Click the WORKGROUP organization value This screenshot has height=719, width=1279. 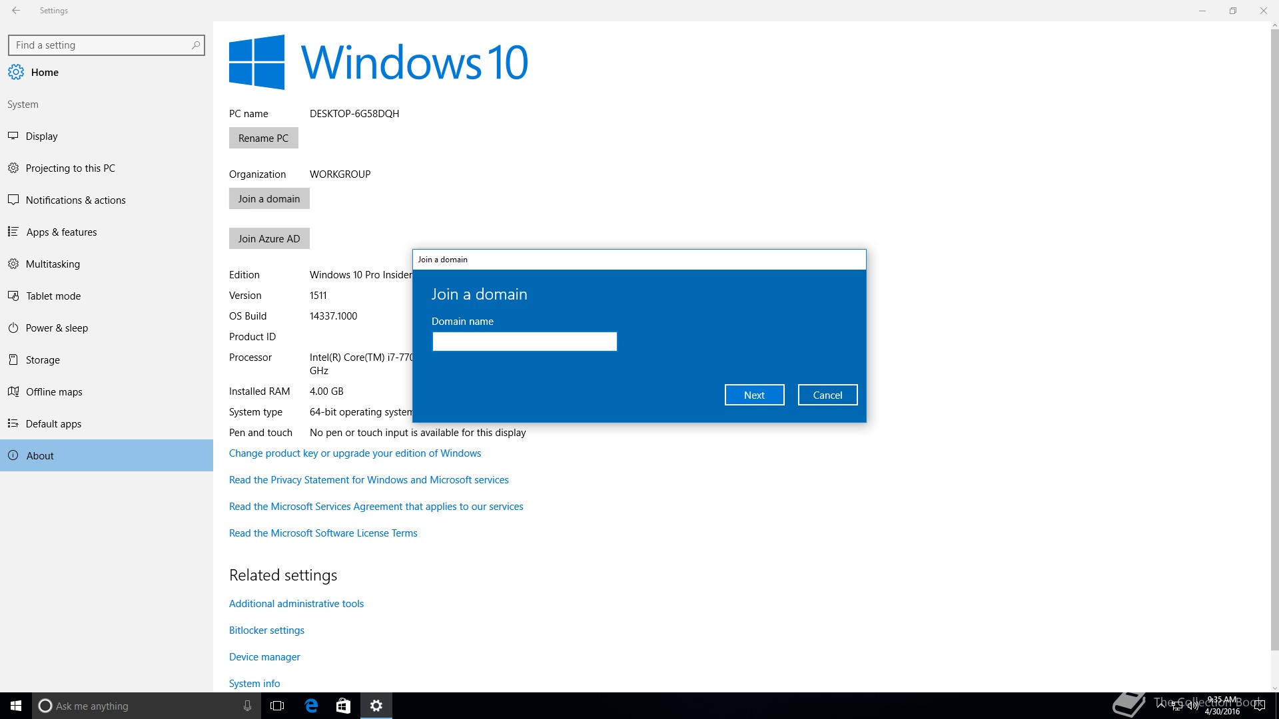coord(340,174)
